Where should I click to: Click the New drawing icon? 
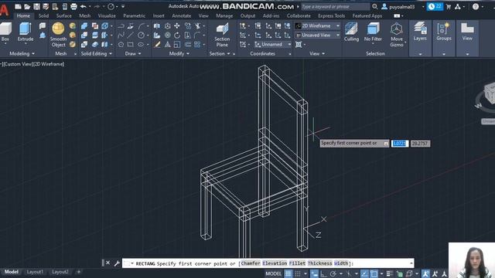click(18, 6)
